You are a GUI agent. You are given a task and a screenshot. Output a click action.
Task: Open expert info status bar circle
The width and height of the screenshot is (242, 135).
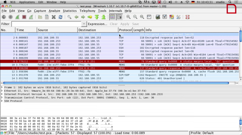[x=2, y=133]
